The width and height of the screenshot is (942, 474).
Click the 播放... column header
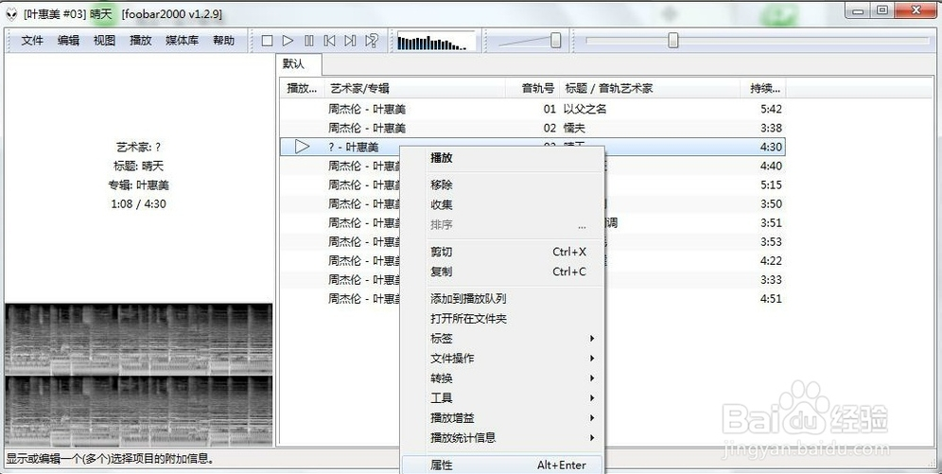pyautogui.click(x=303, y=88)
